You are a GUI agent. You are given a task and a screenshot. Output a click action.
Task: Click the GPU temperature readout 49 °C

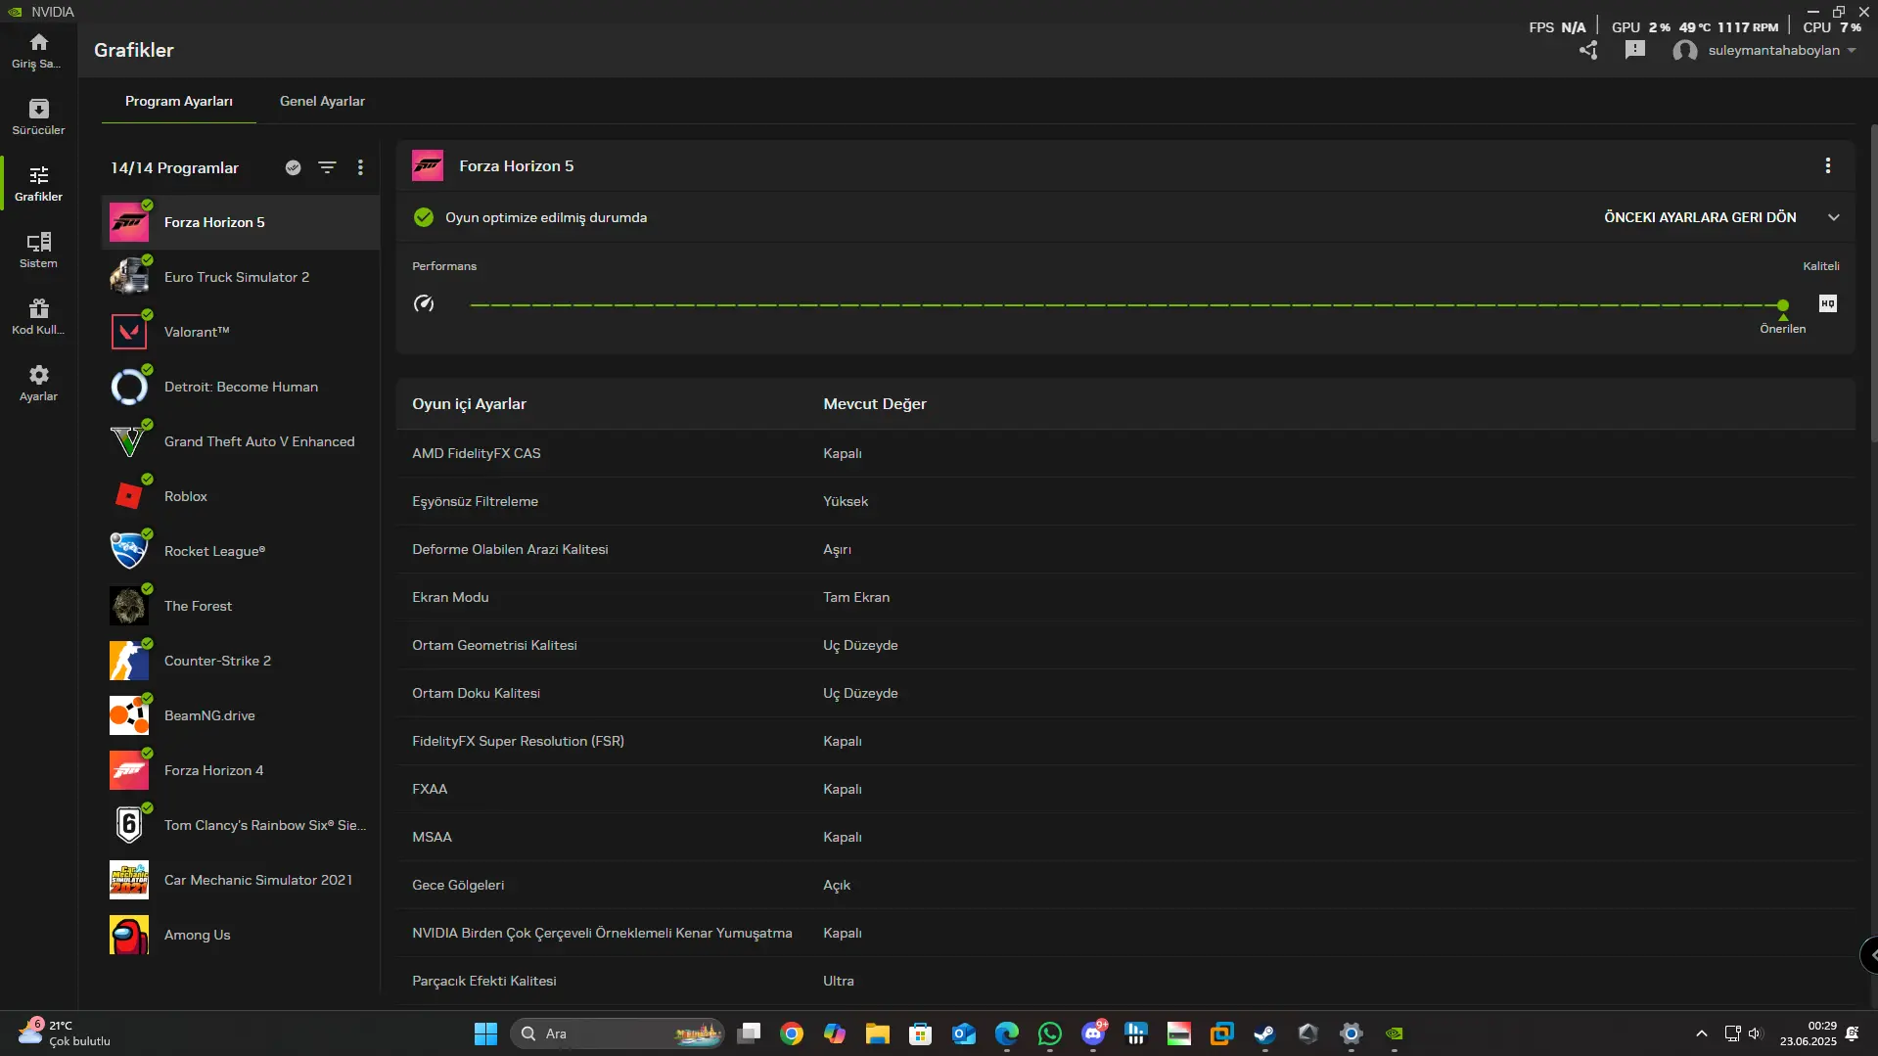click(1695, 27)
